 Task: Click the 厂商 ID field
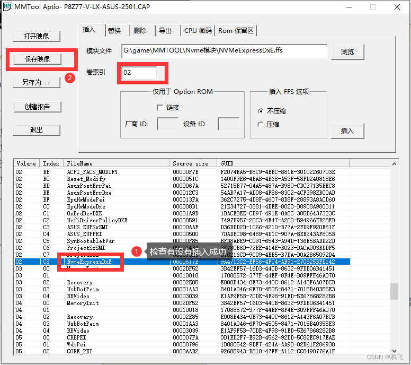pos(168,124)
